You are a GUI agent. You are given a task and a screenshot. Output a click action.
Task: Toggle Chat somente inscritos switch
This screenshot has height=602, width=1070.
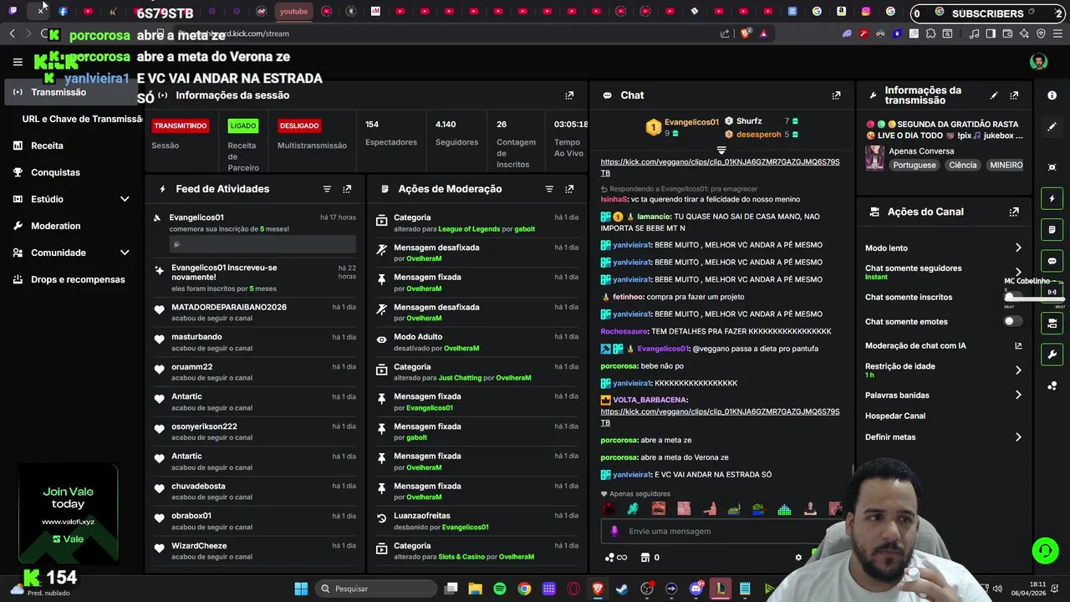[x=1012, y=297]
